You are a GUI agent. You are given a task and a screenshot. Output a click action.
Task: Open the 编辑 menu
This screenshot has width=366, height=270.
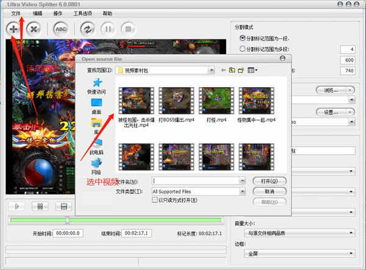(x=37, y=13)
